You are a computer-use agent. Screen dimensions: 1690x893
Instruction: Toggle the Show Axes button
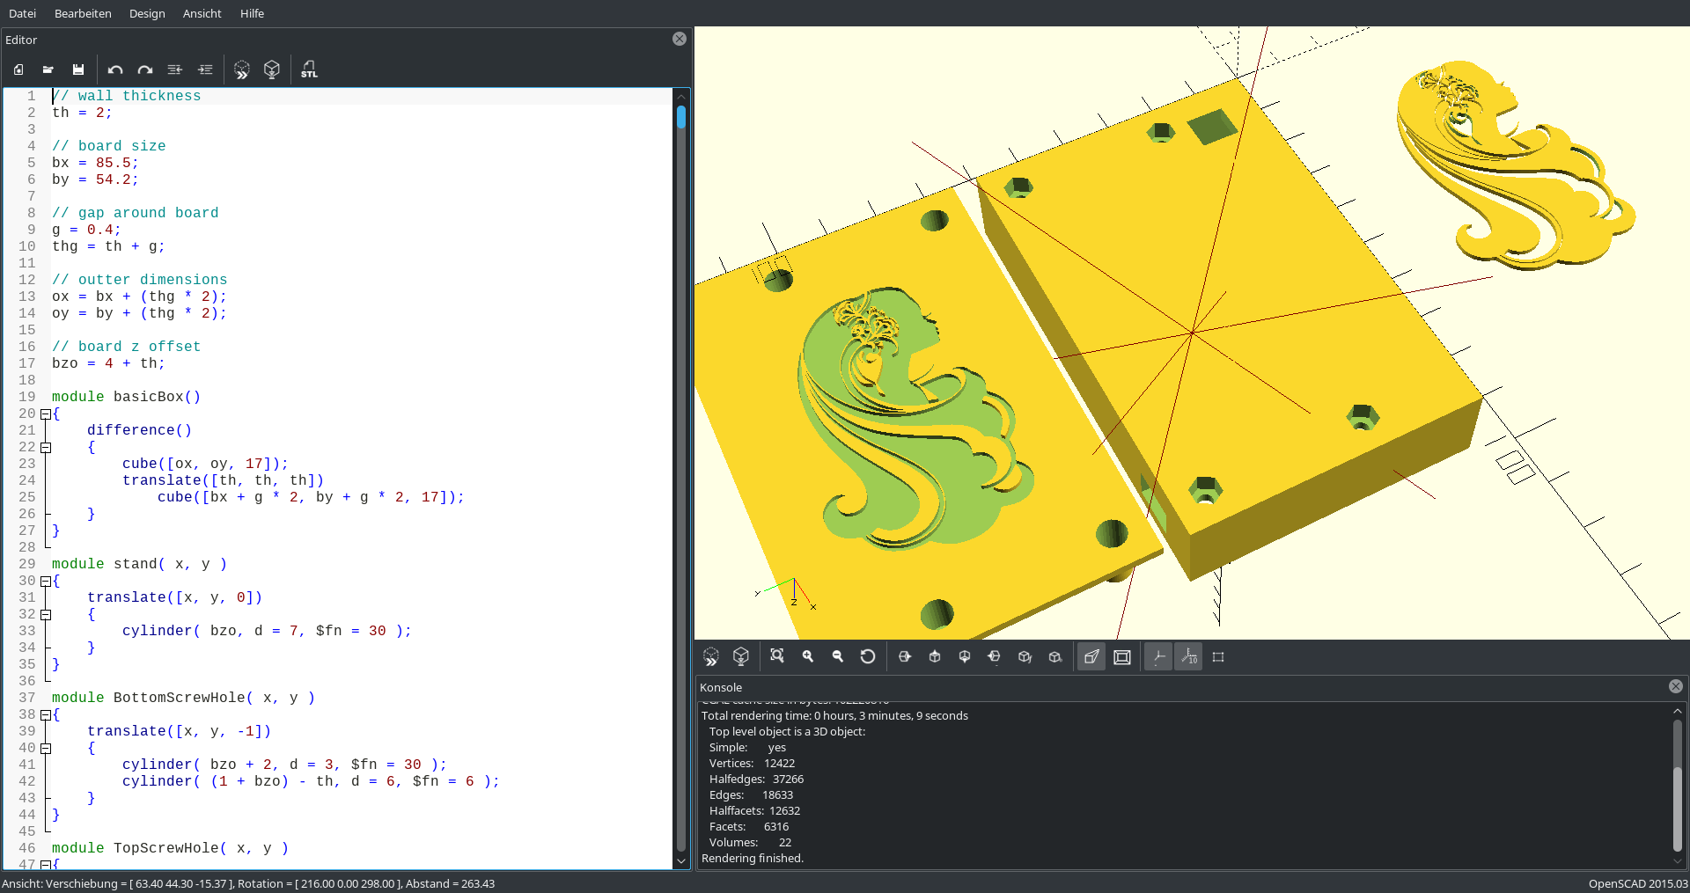[x=1158, y=656]
